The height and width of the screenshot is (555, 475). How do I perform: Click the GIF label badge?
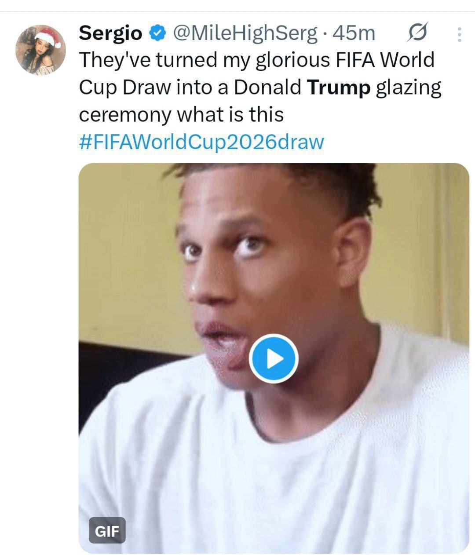click(107, 530)
